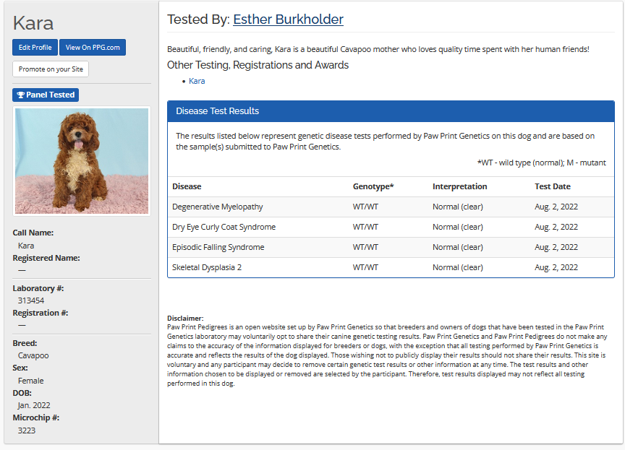
Task: Click the Disease Test Results panel header
Action: coord(391,111)
